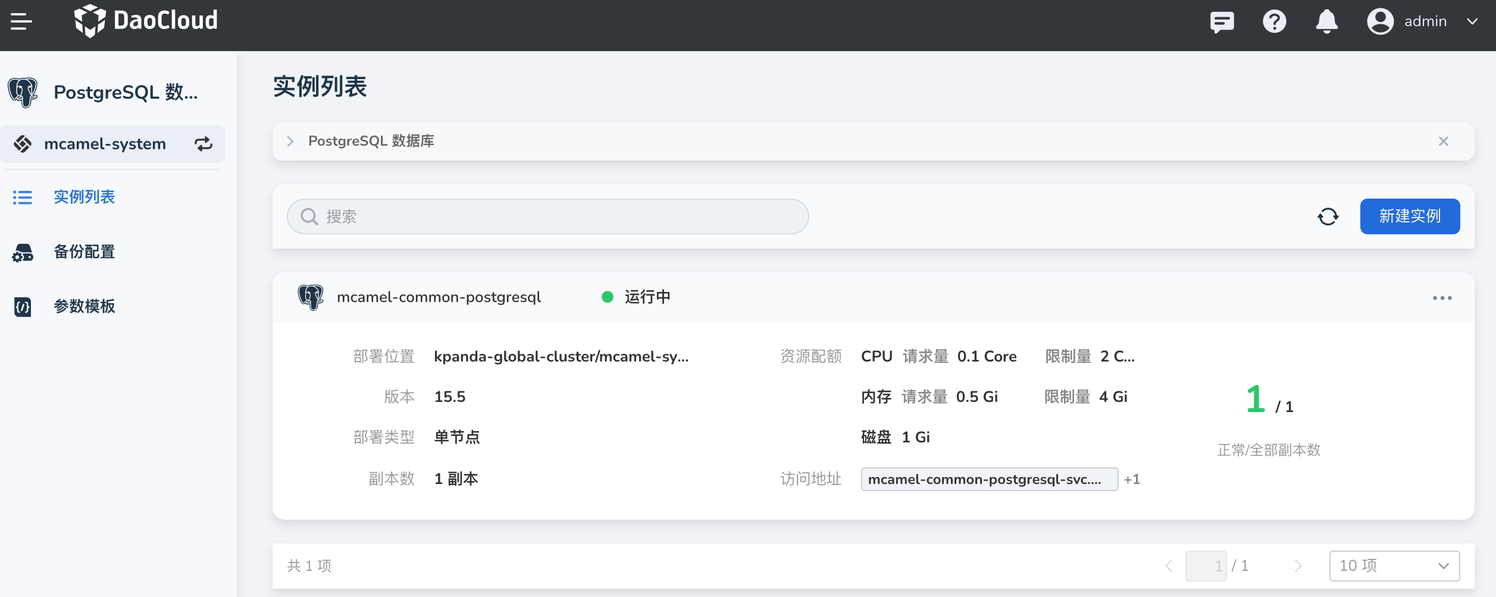Screen dimensions: 1496x597
Task: Open more actions for mcamel-common-postgresql
Action: pos(1442,298)
